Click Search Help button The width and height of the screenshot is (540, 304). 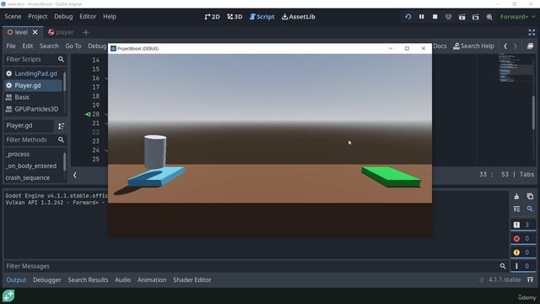pyautogui.click(x=473, y=46)
